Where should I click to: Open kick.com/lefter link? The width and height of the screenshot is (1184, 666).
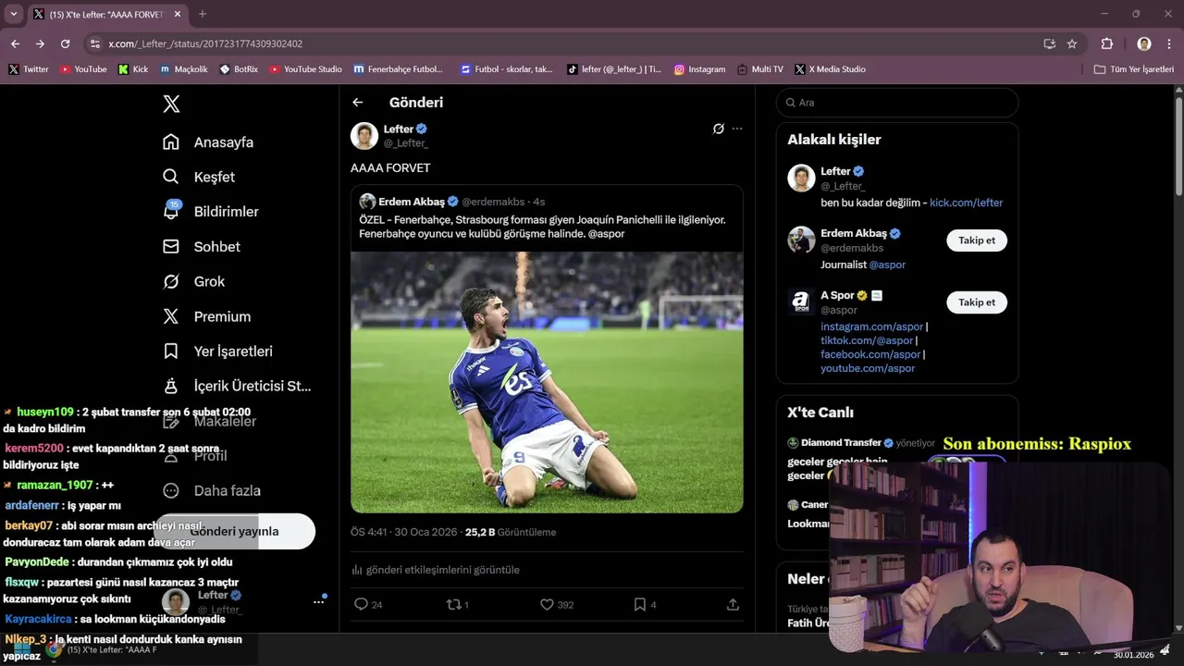click(x=966, y=203)
